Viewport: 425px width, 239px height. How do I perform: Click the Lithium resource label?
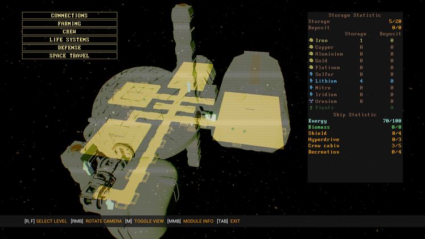(326, 81)
